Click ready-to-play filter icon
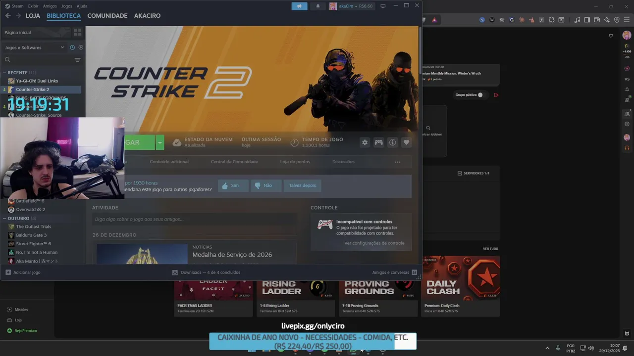Screen dimensions: 634x356 (81, 47)
